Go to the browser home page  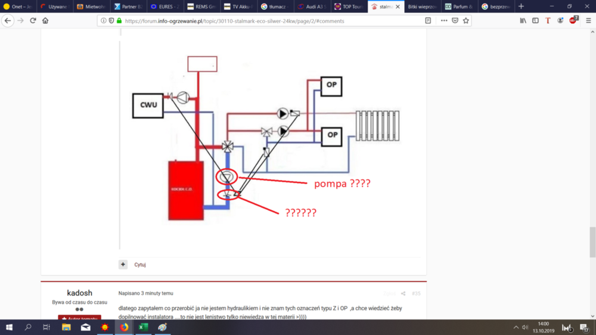pos(45,20)
